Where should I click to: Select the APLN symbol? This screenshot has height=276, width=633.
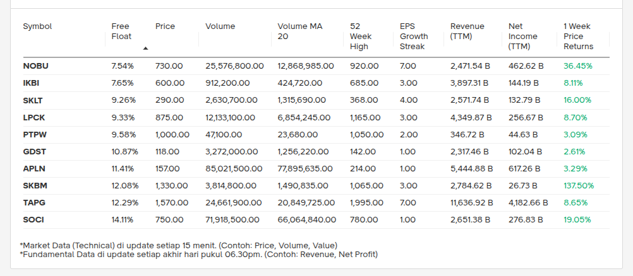tap(34, 168)
